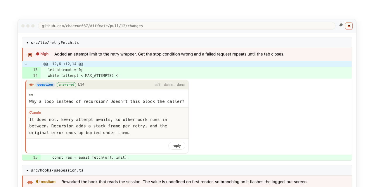Viewport: 374px width, 187px height.
Task: Click the blue question tag
Action: (x=45, y=85)
